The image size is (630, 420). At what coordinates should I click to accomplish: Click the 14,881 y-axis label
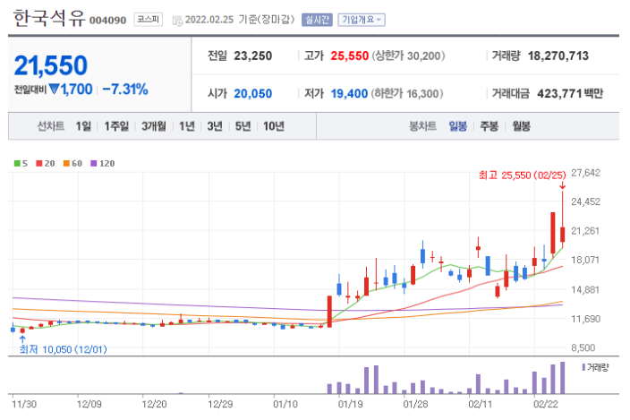point(585,289)
